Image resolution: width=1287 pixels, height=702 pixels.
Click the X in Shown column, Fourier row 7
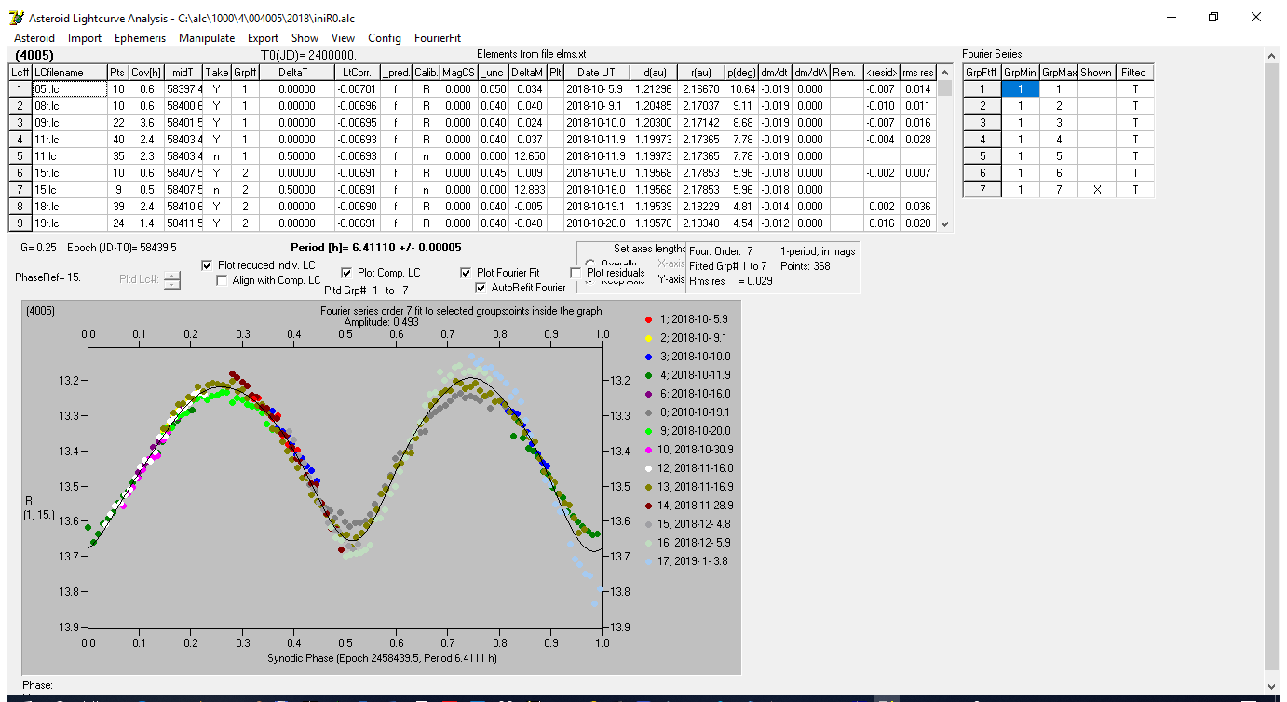coord(1096,190)
